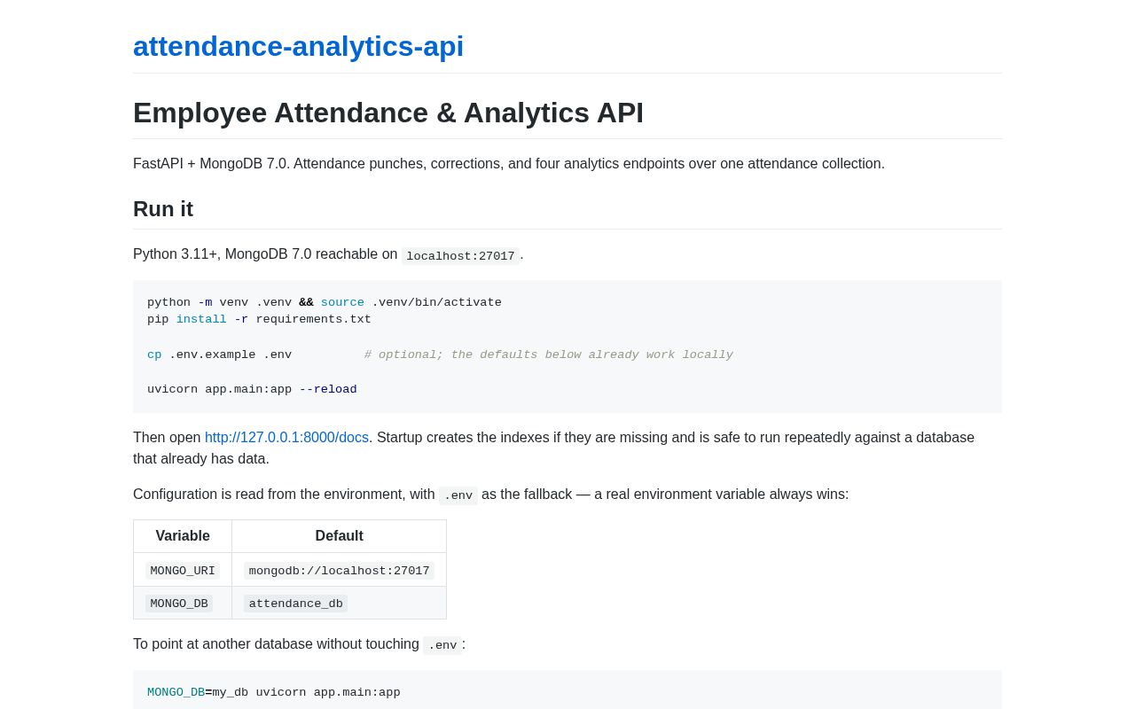Click the 'Employee Attendance & Analytics API' heading
This screenshot has width=1135, height=709.
tap(388, 113)
